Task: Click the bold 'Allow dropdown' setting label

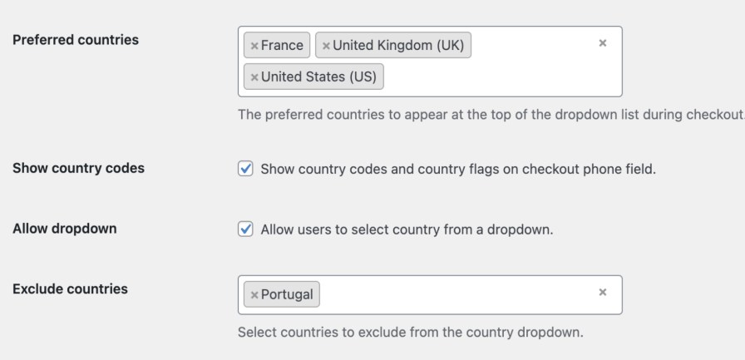Action: coord(64,229)
